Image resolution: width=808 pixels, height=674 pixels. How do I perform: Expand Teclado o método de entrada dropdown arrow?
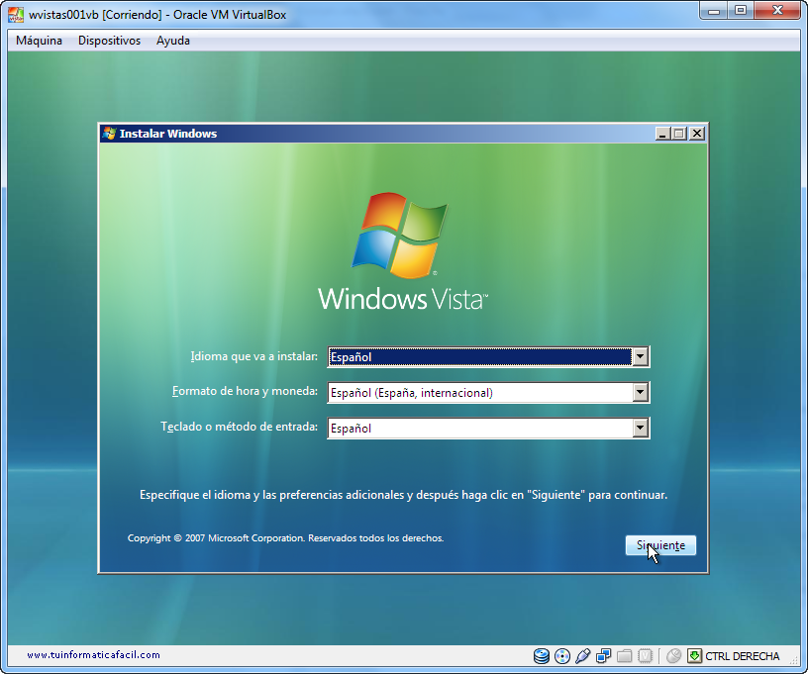[640, 428]
